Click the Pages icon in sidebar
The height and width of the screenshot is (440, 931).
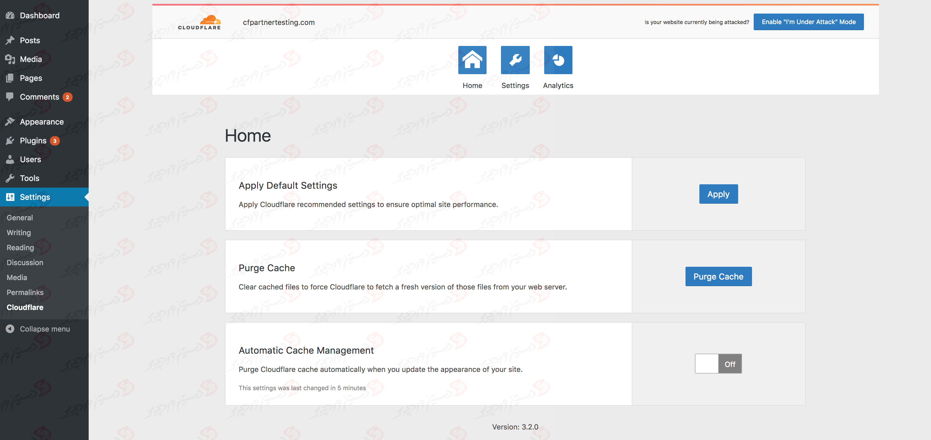click(10, 77)
